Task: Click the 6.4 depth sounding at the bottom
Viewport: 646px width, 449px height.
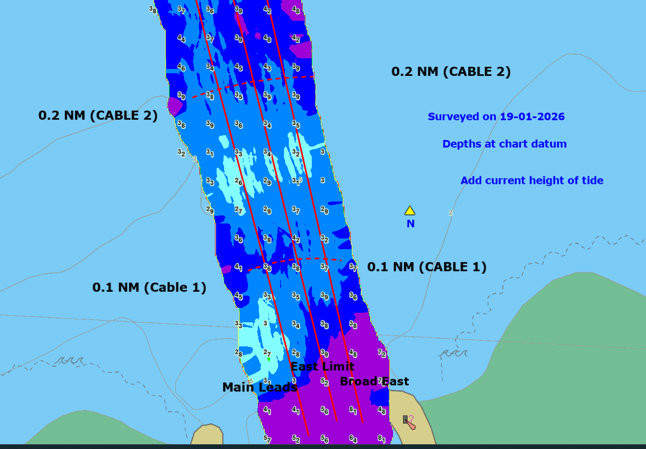Action: [353, 439]
